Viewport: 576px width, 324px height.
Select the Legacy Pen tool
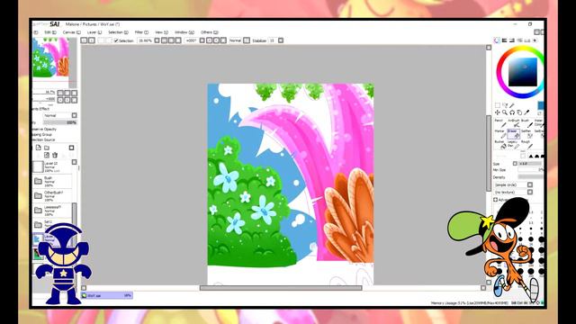tap(514, 144)
